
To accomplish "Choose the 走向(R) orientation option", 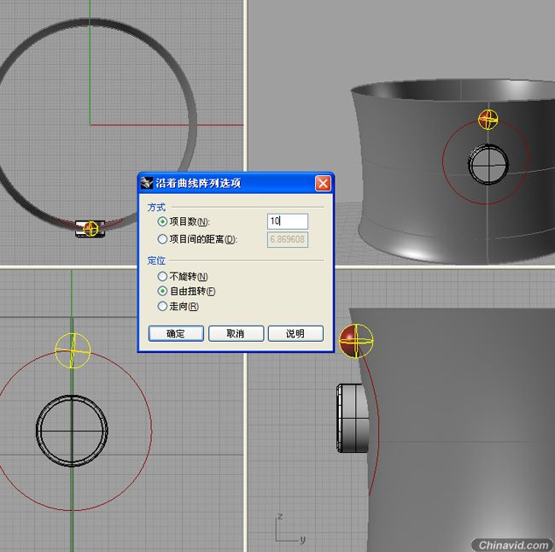I will (162, 306).
